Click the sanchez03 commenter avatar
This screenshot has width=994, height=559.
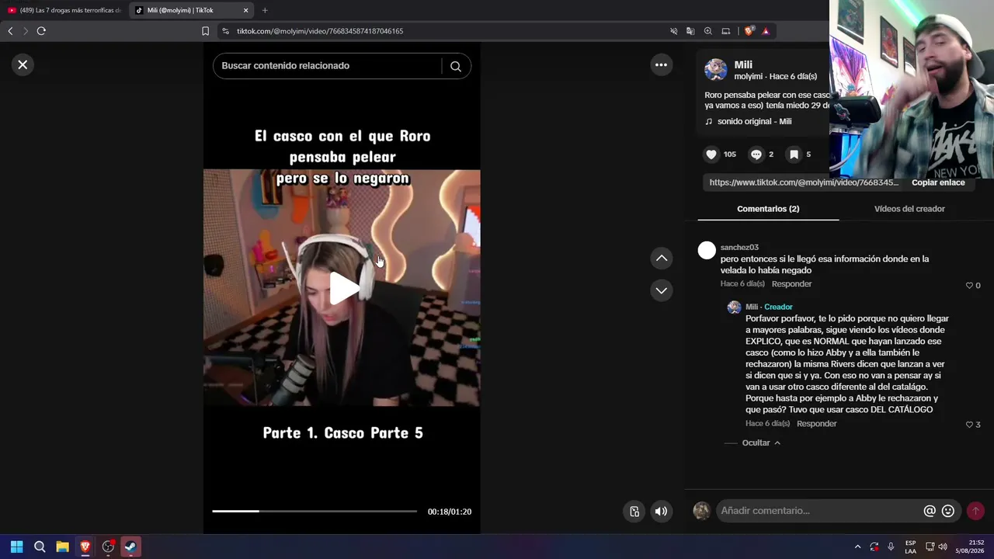point(707,250)
